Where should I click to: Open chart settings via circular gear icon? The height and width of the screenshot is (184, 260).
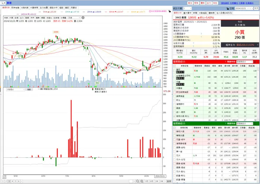pyautogui.click(x=83, y=18)
